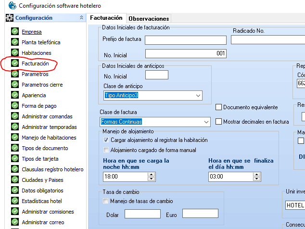Click the green icon beside Habitaciones

15,53
